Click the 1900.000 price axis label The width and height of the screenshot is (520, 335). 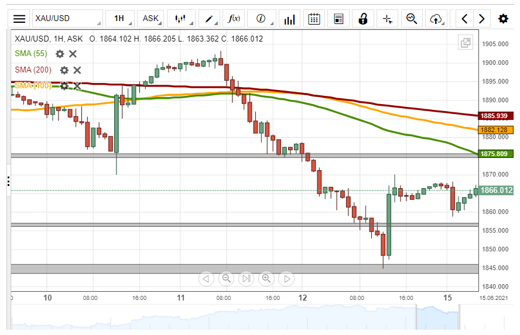pyautogui.click(x=495, y=63)
